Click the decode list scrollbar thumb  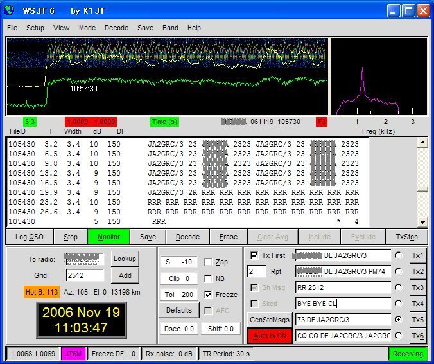pyautogui.click(x=422, y=189)
